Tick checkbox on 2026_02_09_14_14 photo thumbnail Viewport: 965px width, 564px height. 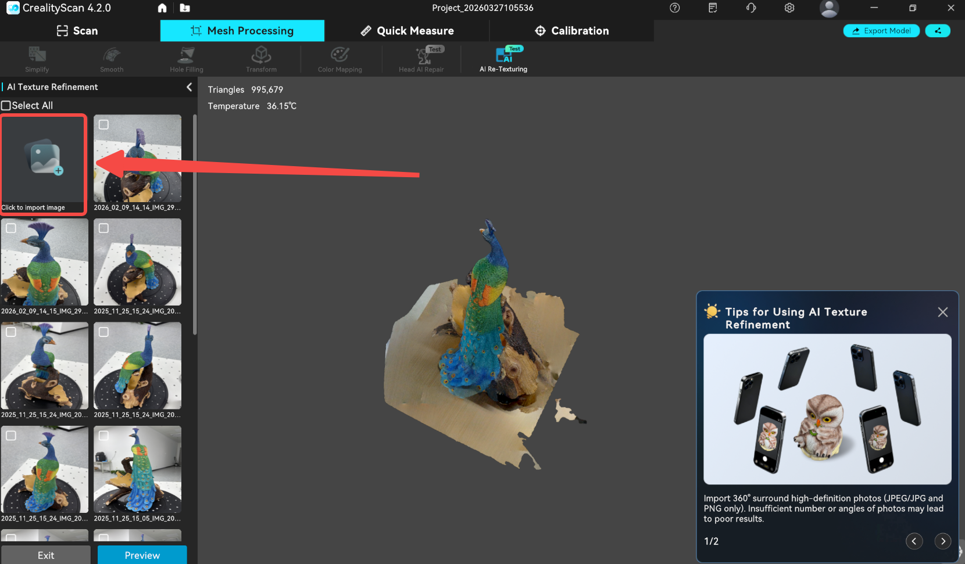(x=103, y=124)
